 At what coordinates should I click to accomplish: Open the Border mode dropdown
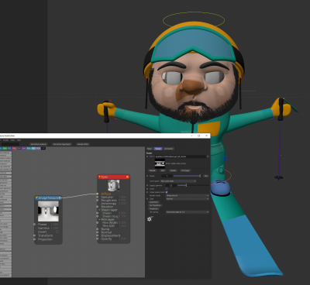pos(188,195)
